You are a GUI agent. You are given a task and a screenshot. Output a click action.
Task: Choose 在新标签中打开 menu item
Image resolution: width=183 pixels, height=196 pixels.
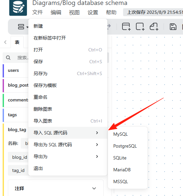(68, 38)
